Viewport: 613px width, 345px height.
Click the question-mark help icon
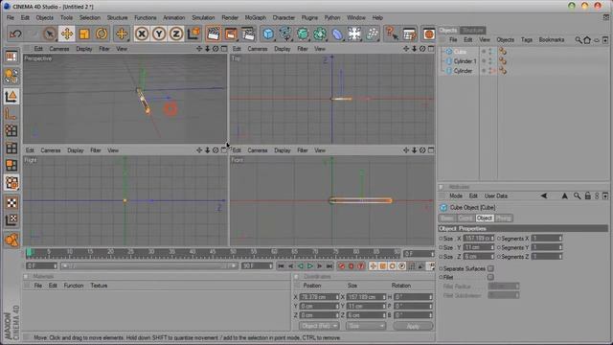pos(391,34)
